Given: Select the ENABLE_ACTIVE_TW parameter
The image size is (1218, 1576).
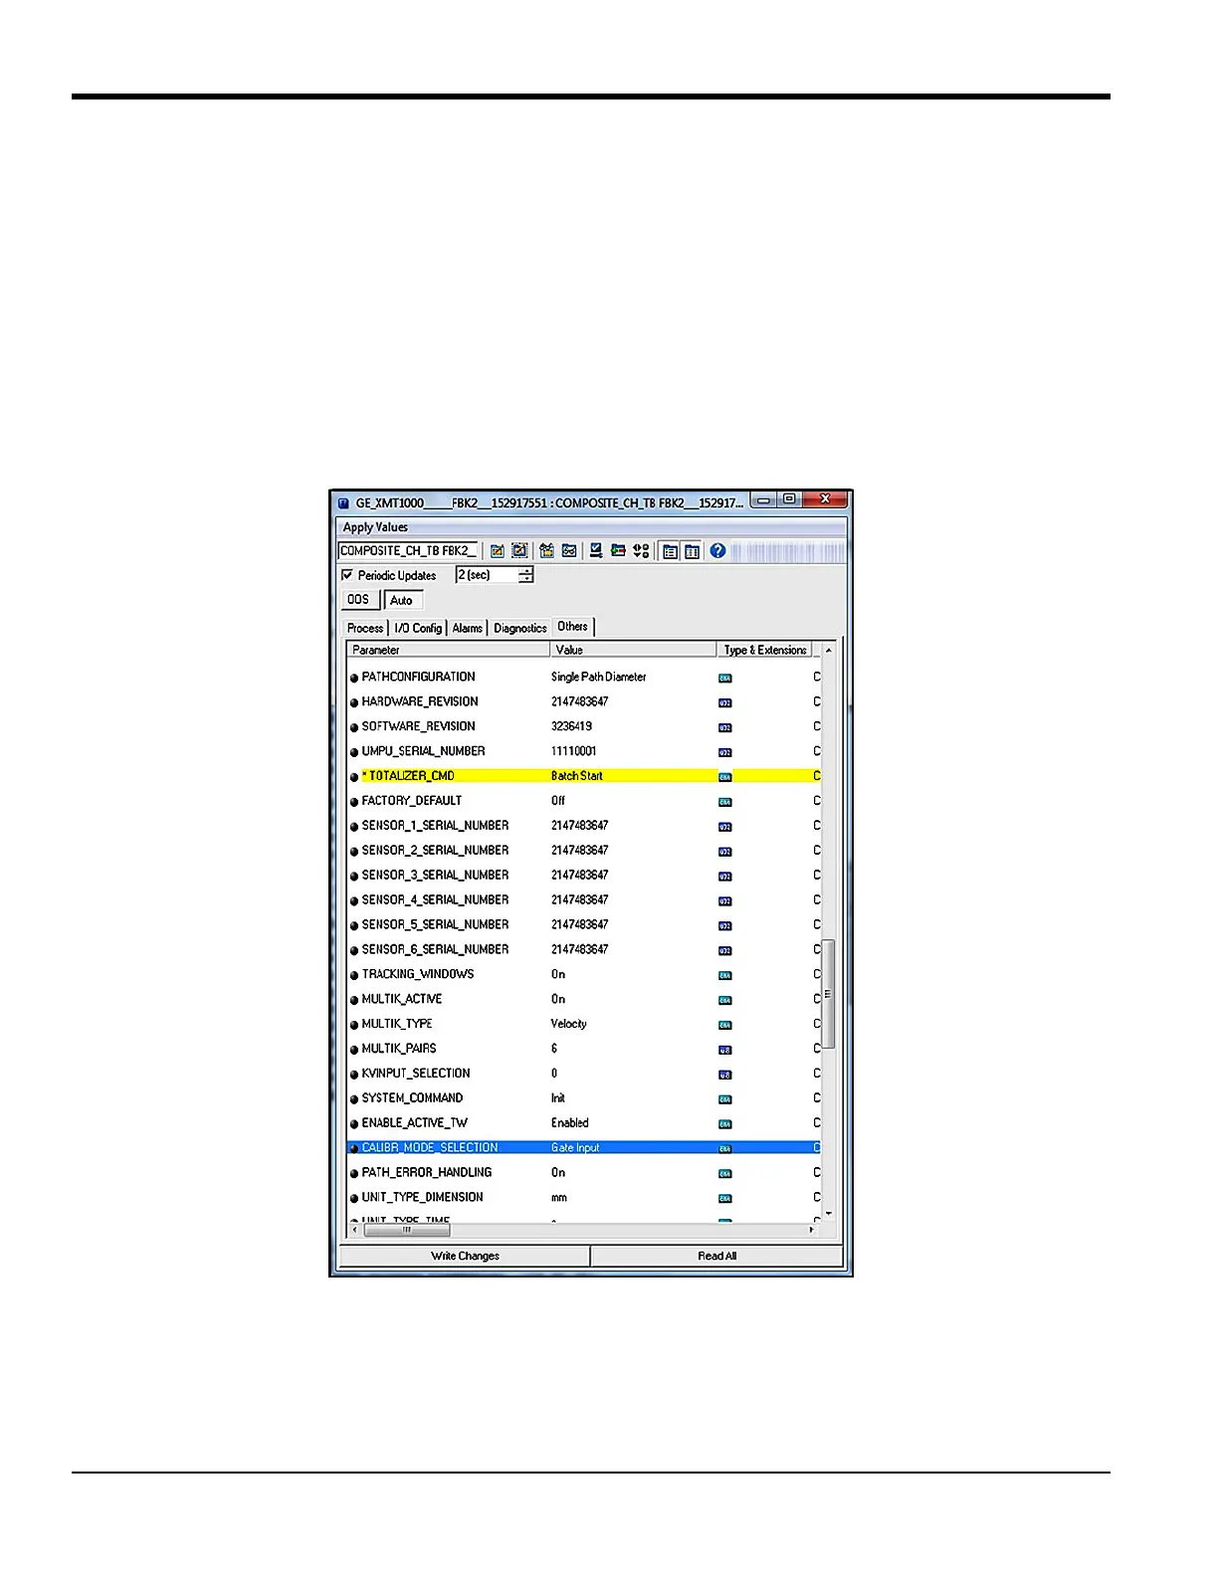Looking at the screenshot, I should [x=414, y=1123].
